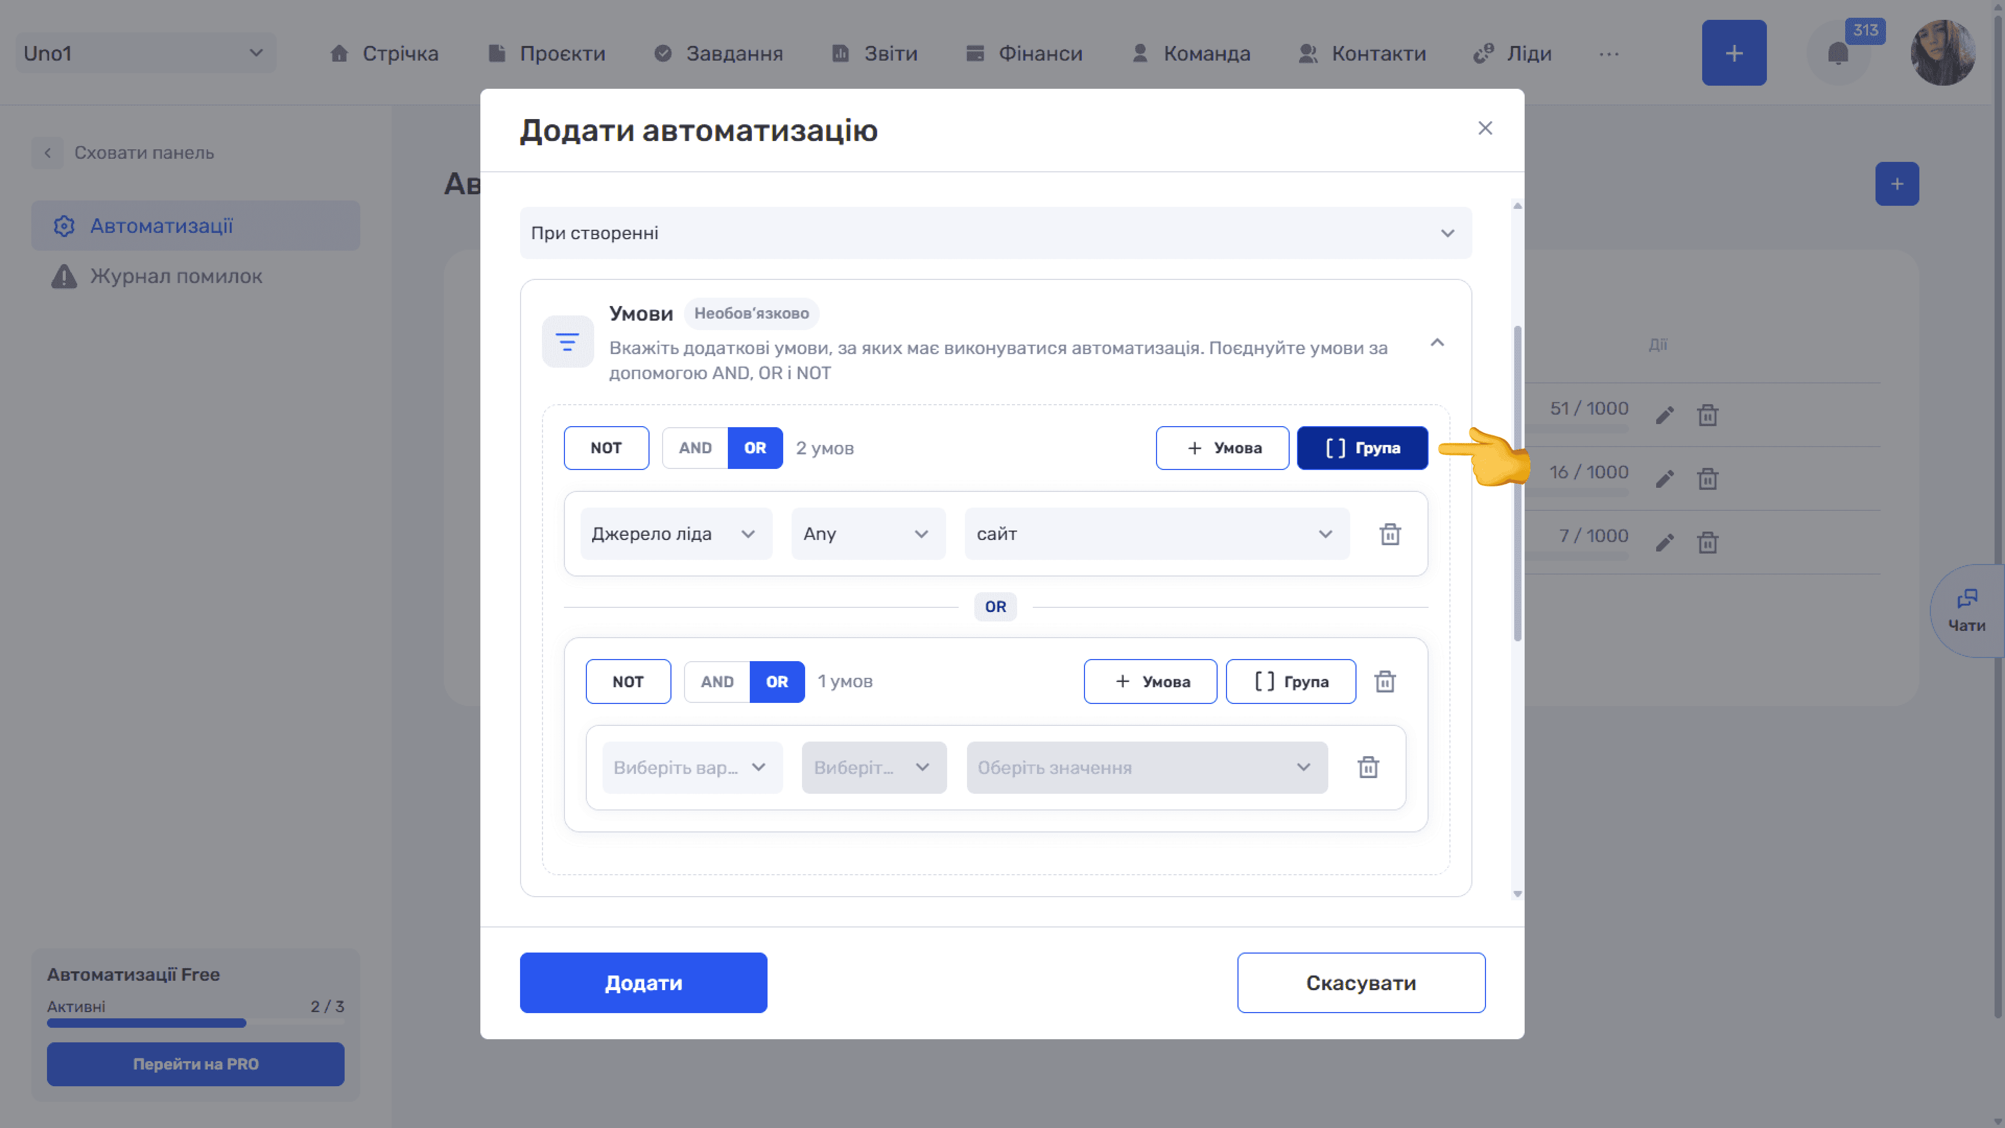
Task: Select AND for the top-level group
Action: (694, 448)
